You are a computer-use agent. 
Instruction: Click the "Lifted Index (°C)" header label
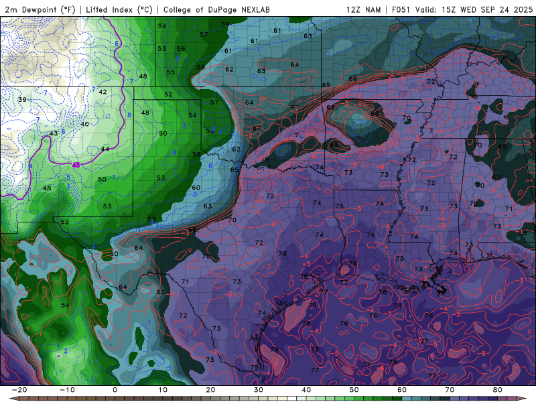click(x=119, y=9)
